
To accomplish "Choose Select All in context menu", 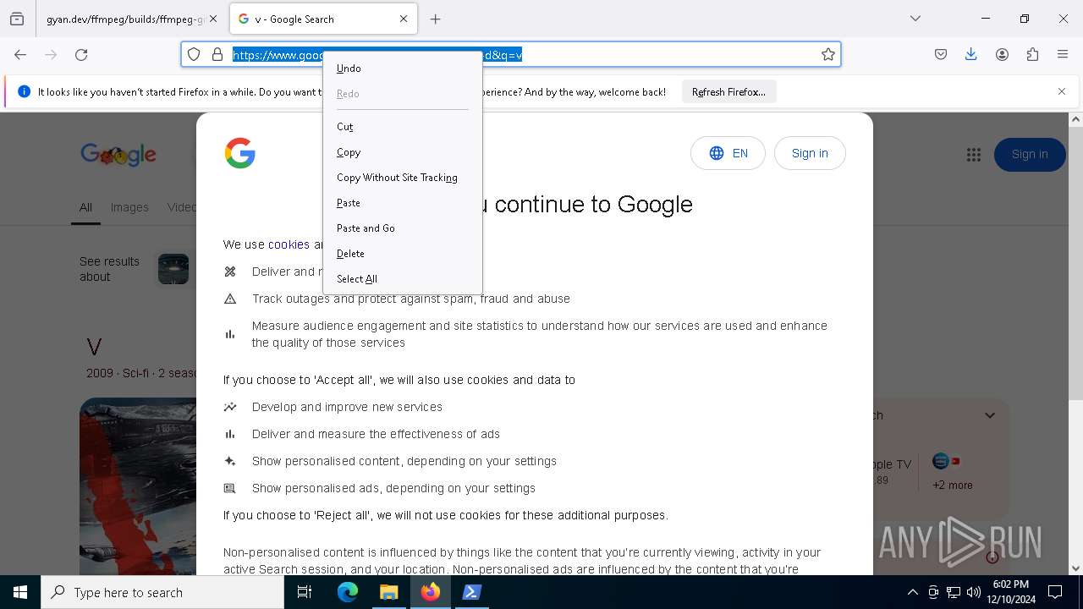I will [x=402, y=279].
